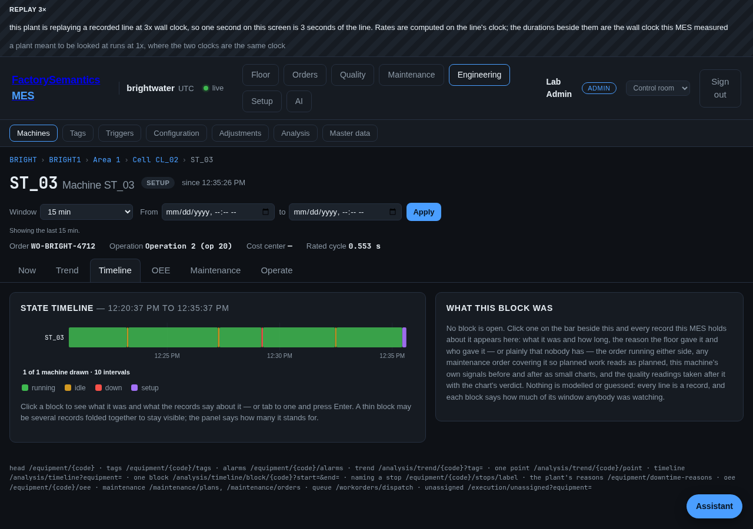Open the Maintenance tab beside OEE

[x=215, y=270]
